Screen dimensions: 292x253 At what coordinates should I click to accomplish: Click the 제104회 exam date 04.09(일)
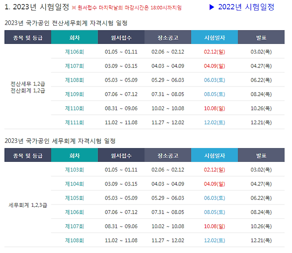pyautogui.click(x=215, y=184)
